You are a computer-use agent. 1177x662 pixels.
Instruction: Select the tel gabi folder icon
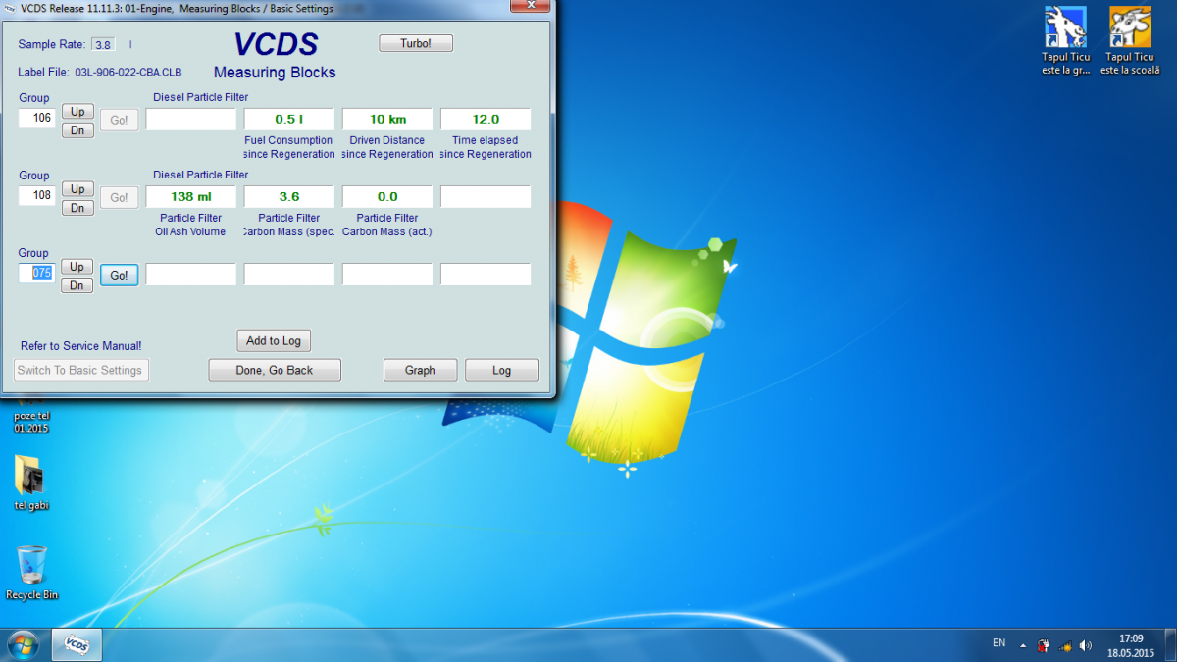pyautogui.click(x=31, y=483)
